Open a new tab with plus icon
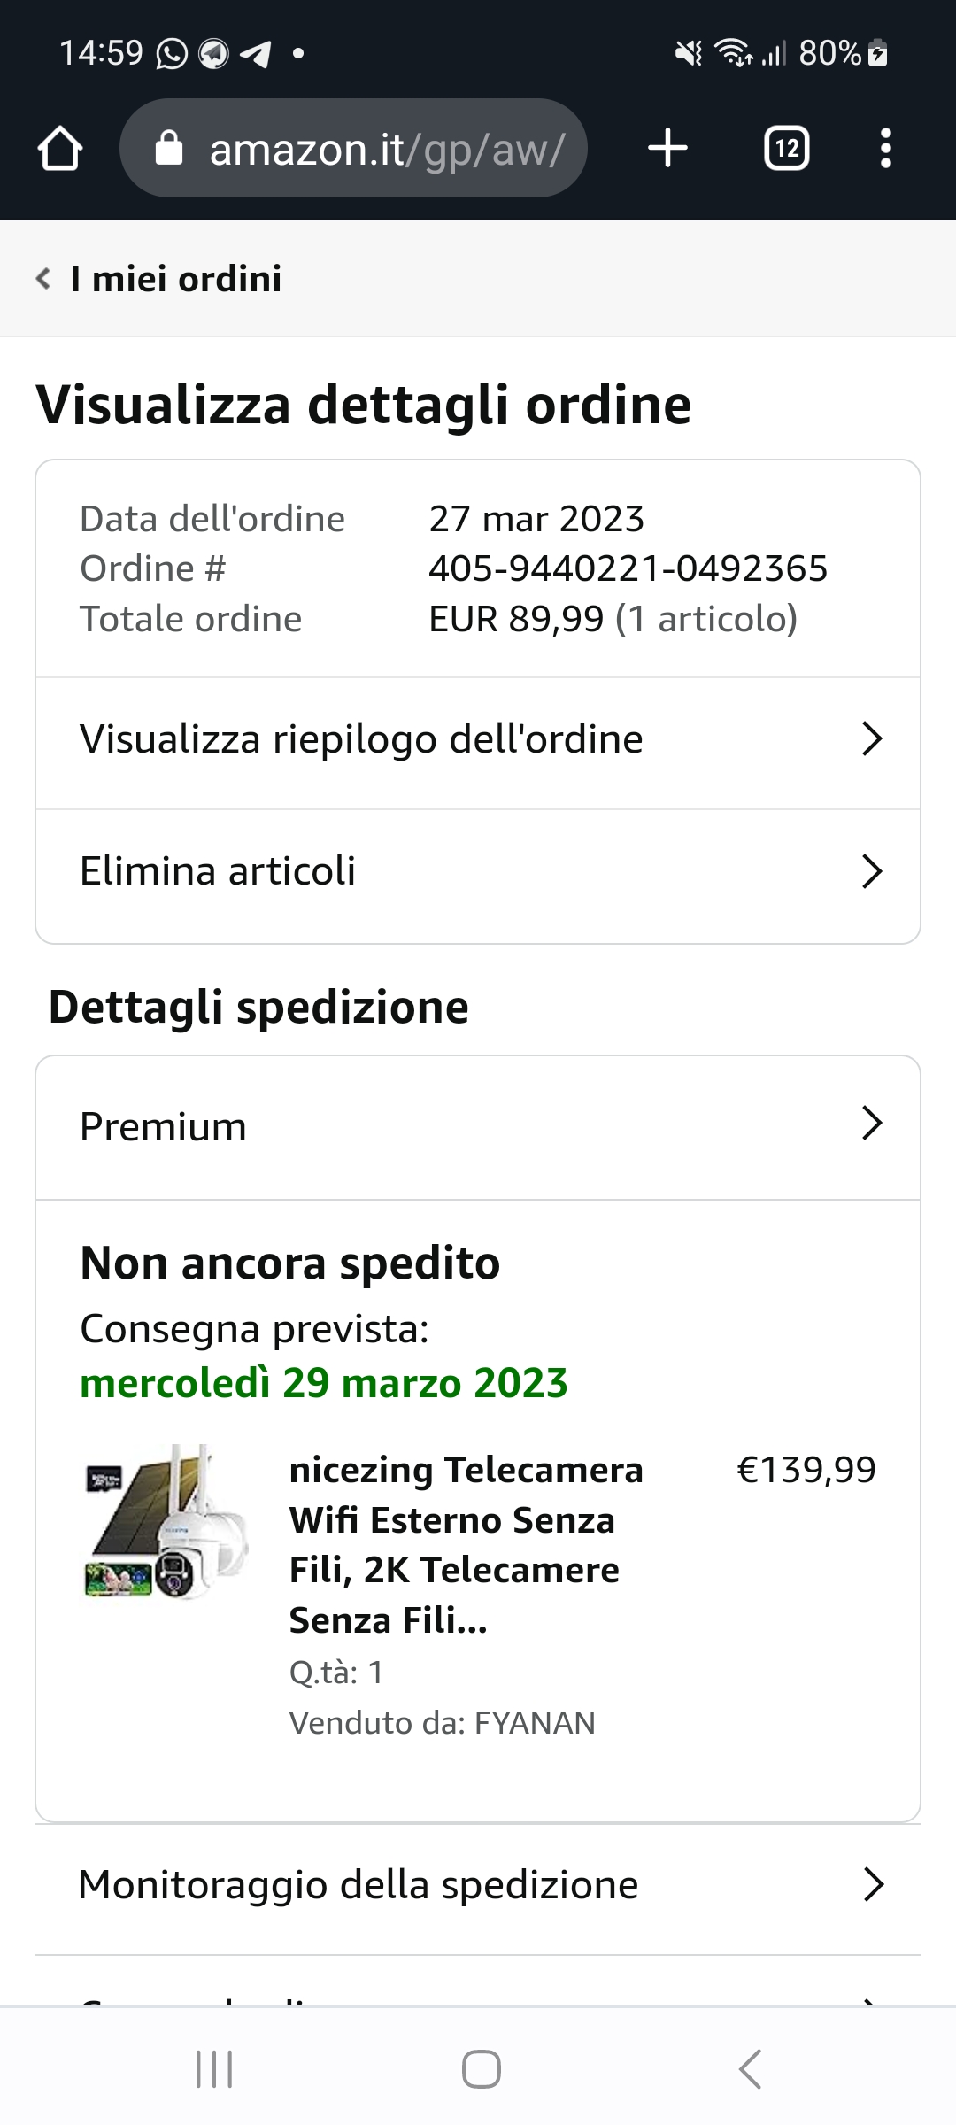Screen dimensions: 956x2125 click(667, 148)
